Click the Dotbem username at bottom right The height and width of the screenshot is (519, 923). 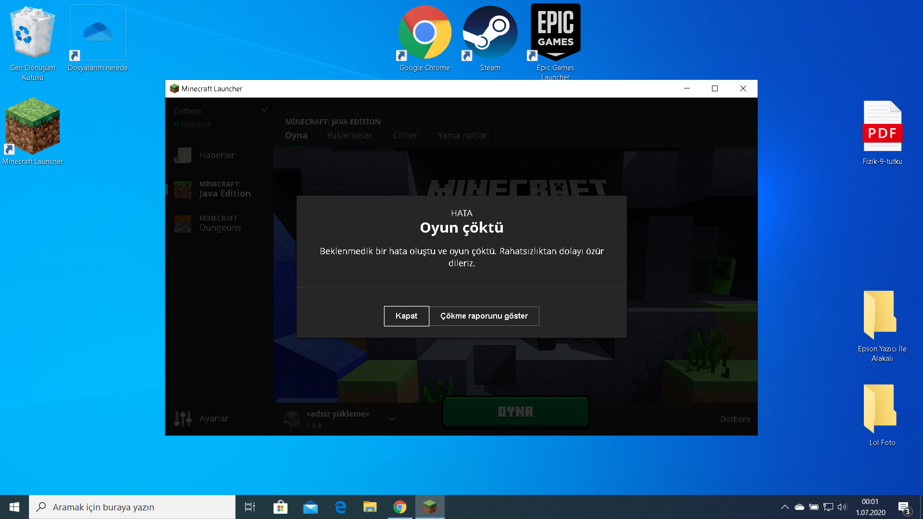pyautogui.click(x=735, y=419)
